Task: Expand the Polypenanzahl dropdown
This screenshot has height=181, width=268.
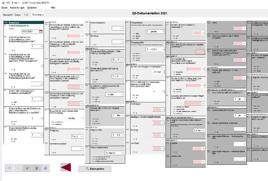Action: click(118, 135)
